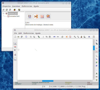The width and height of the screenshot is (100, 90).
Task: Toggle orthogonal wire orientation in left toolbar
Action: pos(15,59)
